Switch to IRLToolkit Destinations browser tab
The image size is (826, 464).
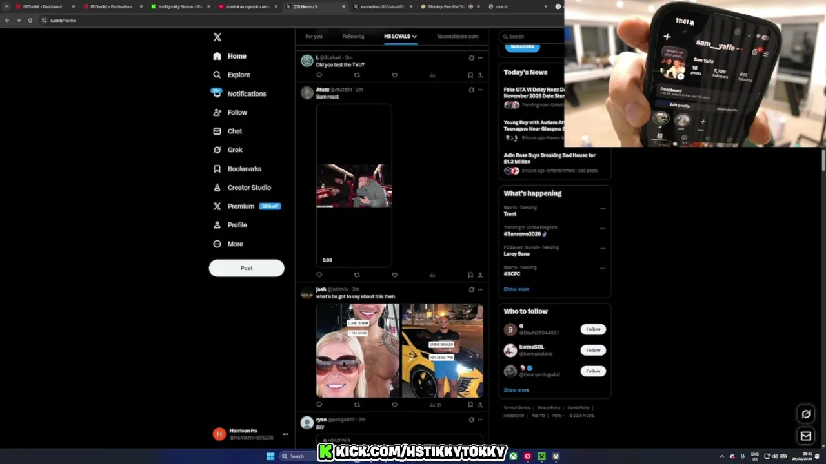pyautogui.click(x=111, y=6)
